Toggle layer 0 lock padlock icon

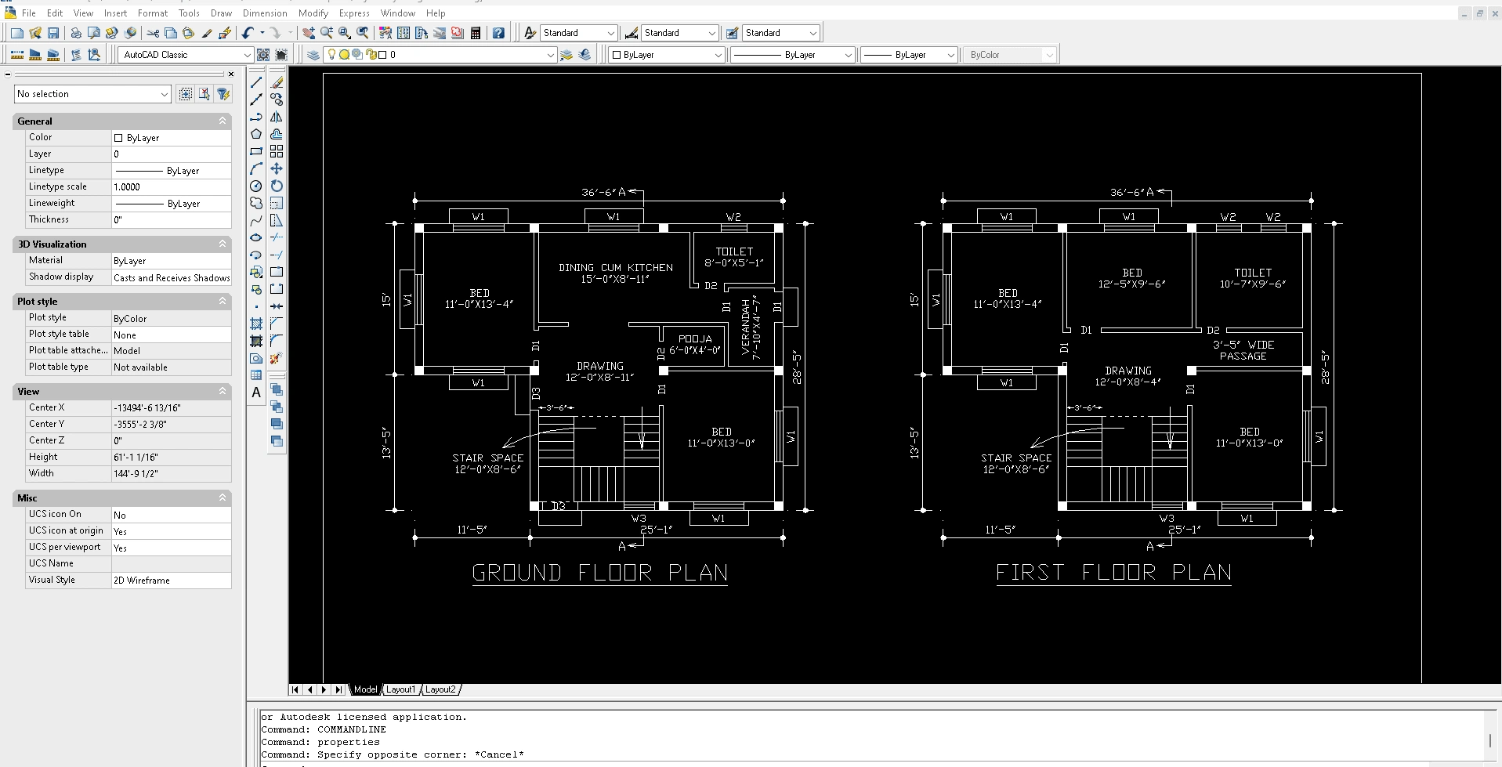371,55
